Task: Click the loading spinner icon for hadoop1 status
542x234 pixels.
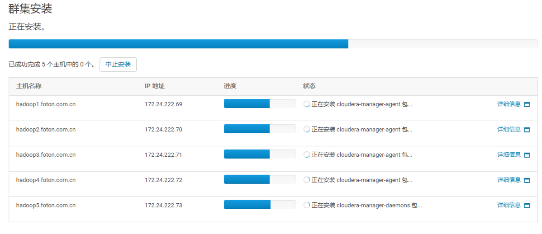Action: point(307,104)
